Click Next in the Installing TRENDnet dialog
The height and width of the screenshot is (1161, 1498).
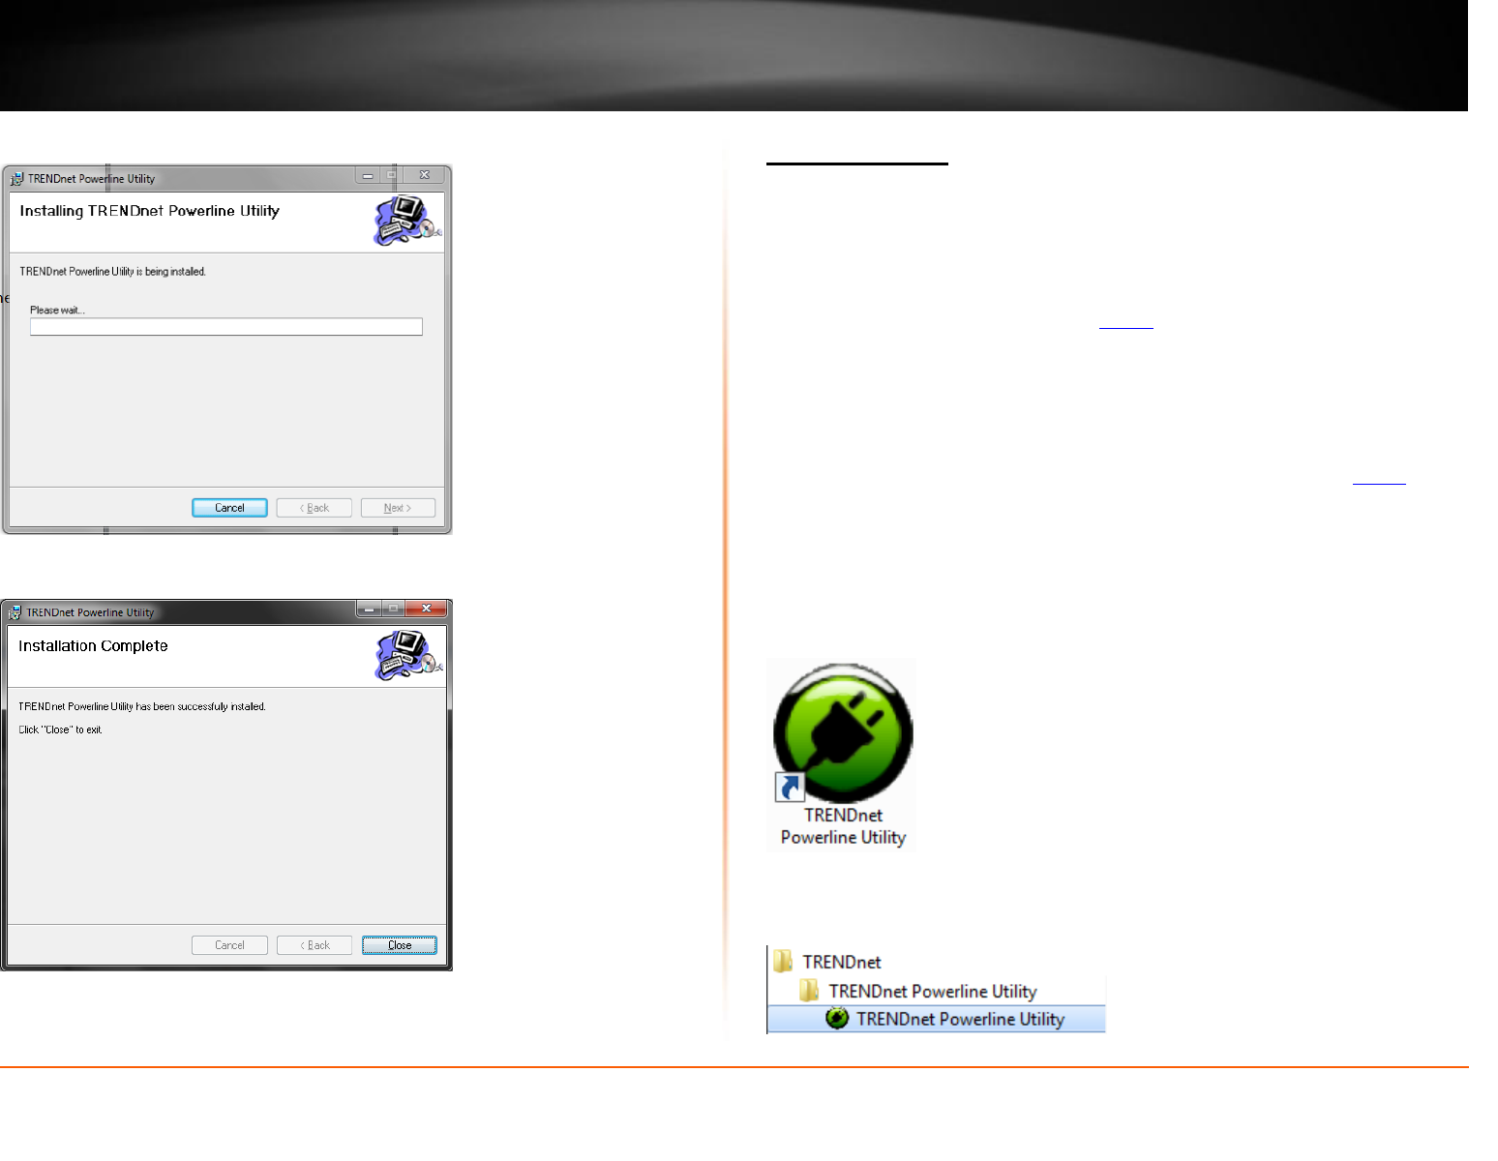398,508
